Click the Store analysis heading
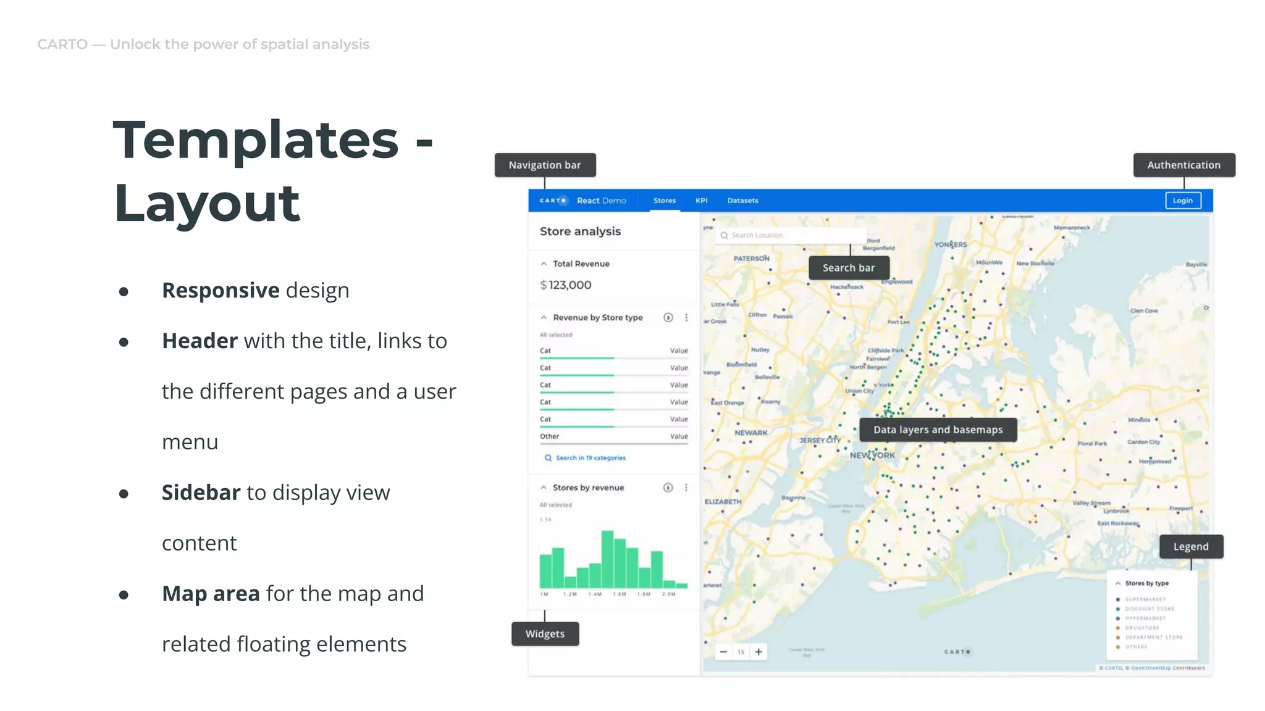The width and height of the screenshot is (1265, 711). point(580,231)
